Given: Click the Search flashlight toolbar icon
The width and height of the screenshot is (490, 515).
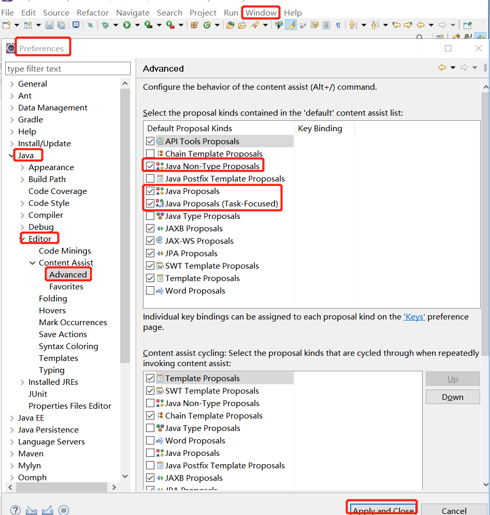Looking at the screenshot, I should (x=255, y=25).
